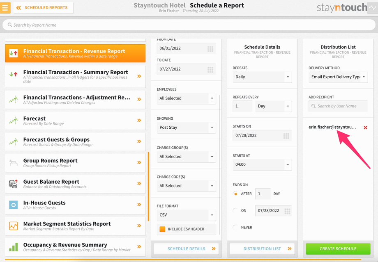Click the In-House Guests blue icon
This screenshot has width=378, height=262.
13,205
